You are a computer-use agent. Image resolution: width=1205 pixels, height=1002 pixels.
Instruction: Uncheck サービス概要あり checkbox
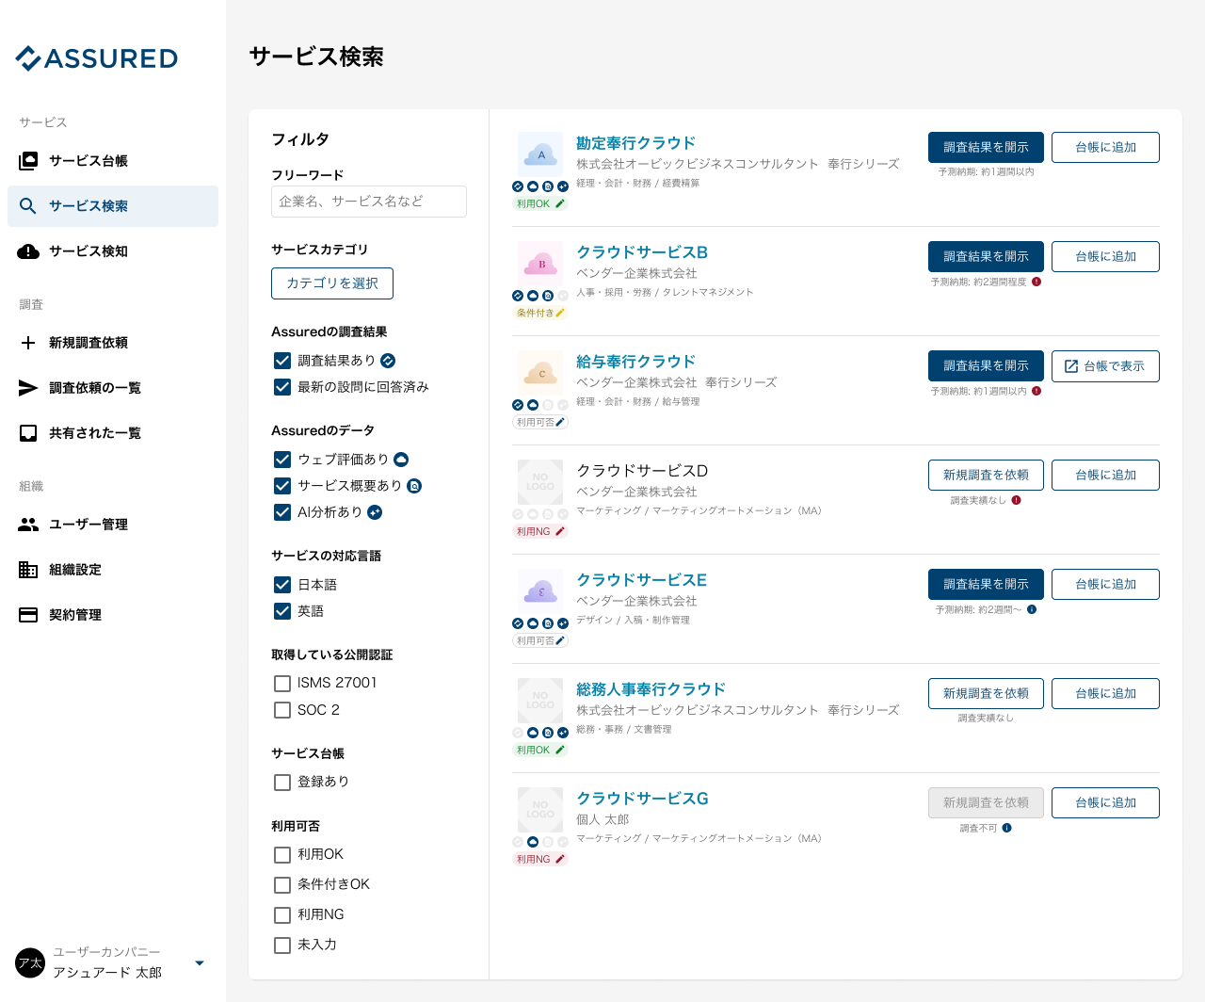[282, 486]
